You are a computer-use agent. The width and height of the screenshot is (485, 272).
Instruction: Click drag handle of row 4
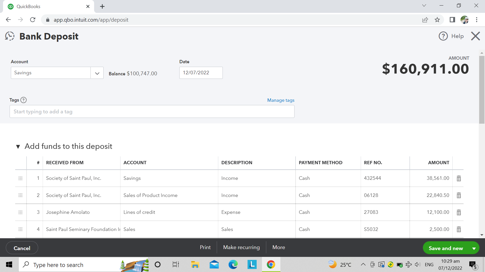coord(20,229)
